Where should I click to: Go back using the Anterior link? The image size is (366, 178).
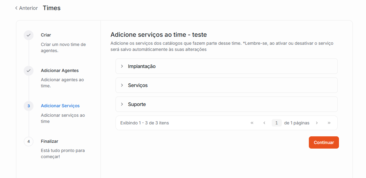pos(26,8)
